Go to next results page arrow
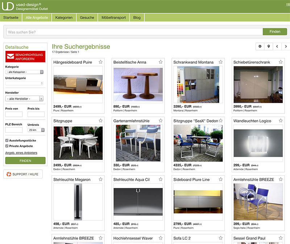Image resolution: width=290 pixels, height=244 pixels. [286, 47]
